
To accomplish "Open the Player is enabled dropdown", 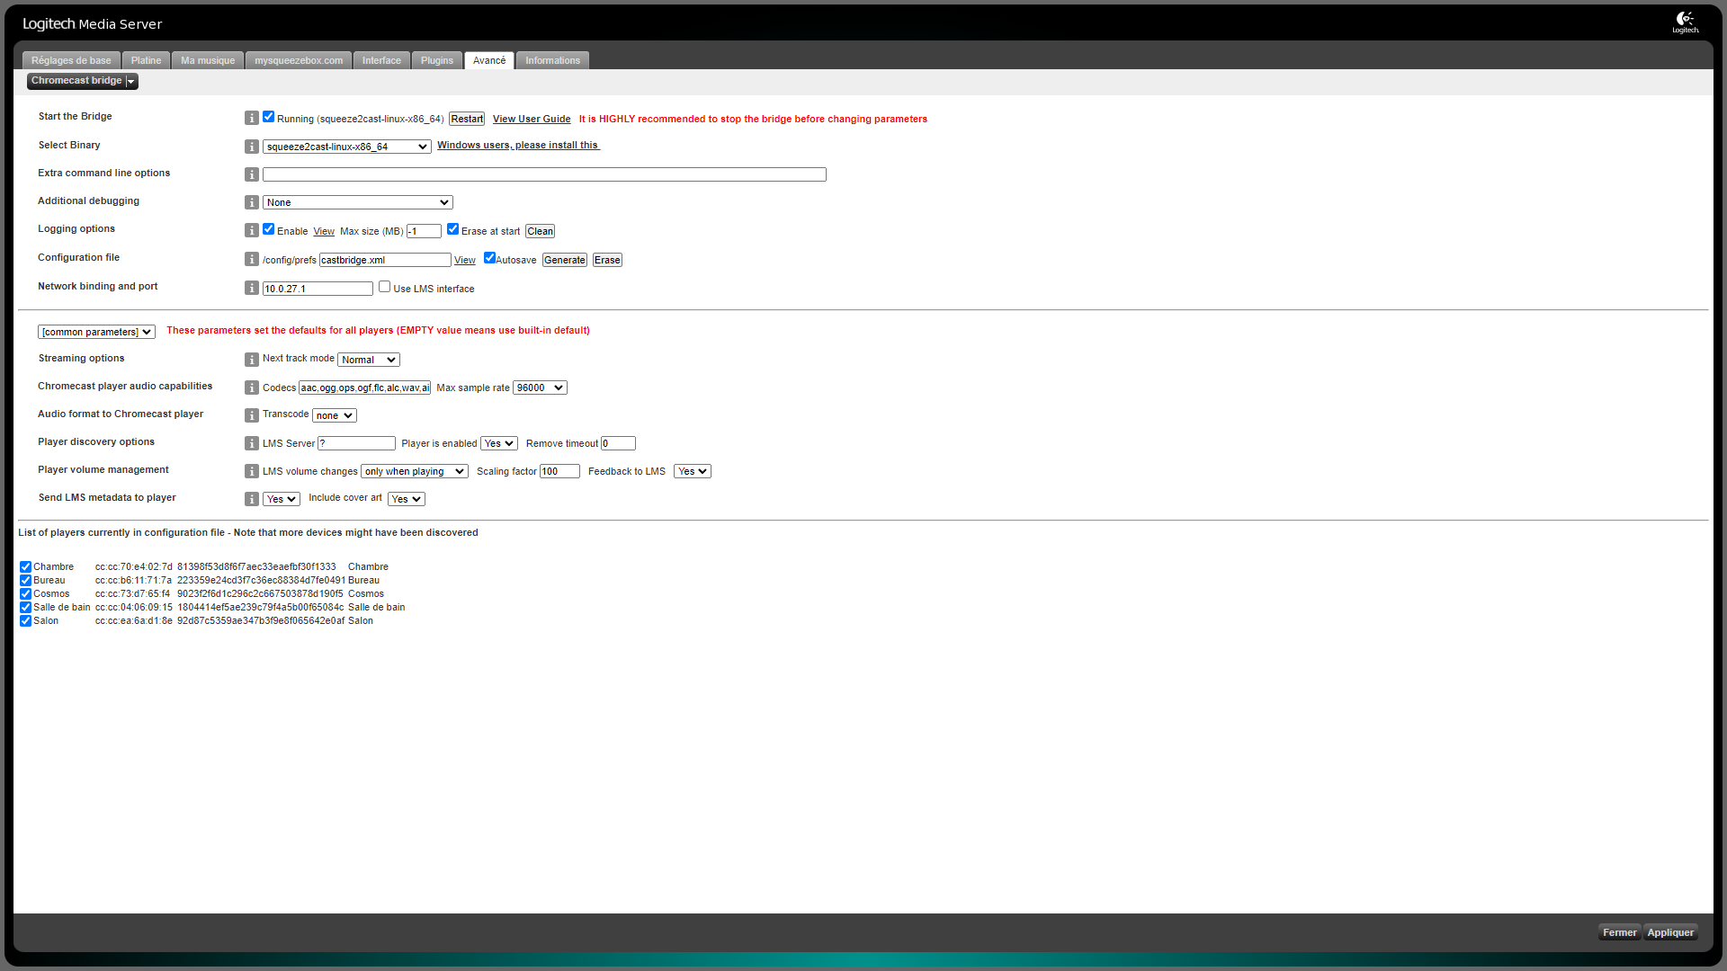I will pyautogui.click(x=499, y=443).
